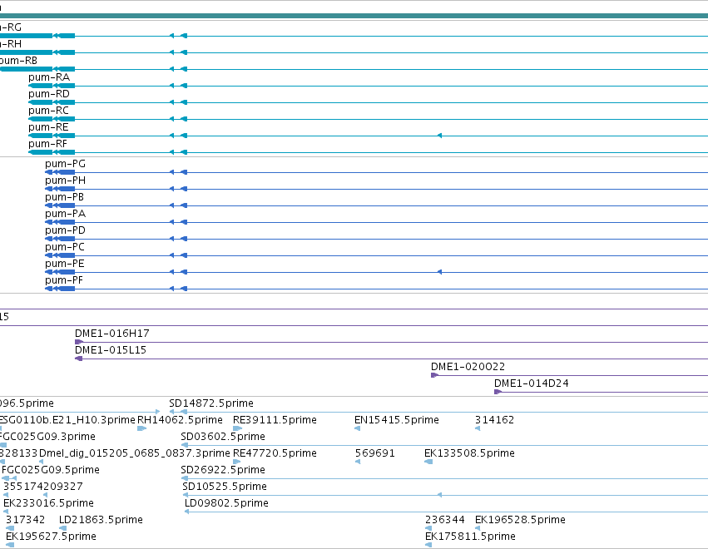Select the RE39111.5prime EST
The image size is (708, 549).
[275, 420]
